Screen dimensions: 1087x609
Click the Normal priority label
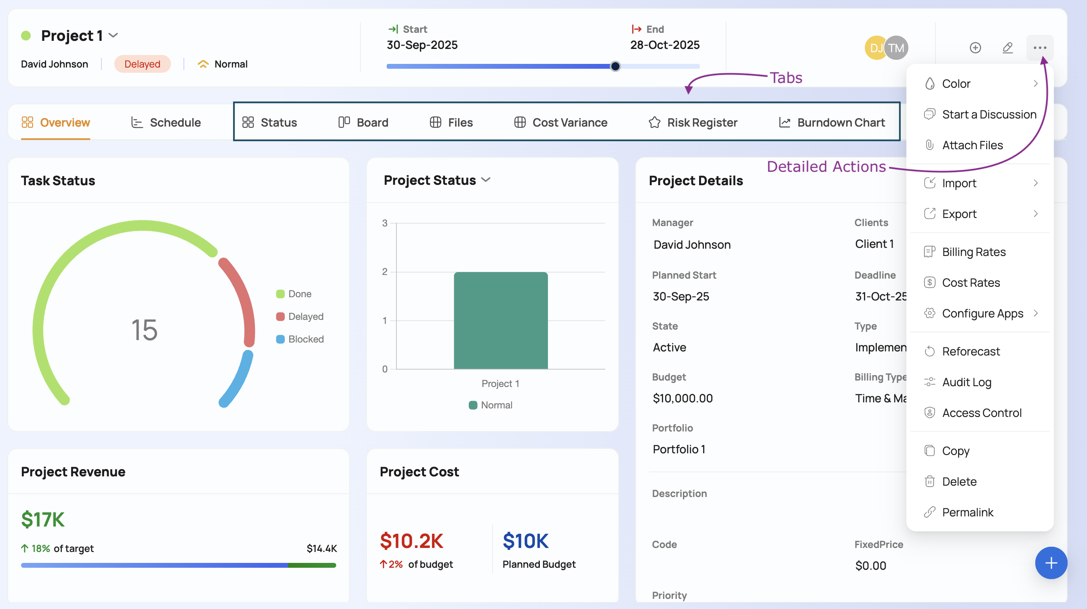click(230, 64)
